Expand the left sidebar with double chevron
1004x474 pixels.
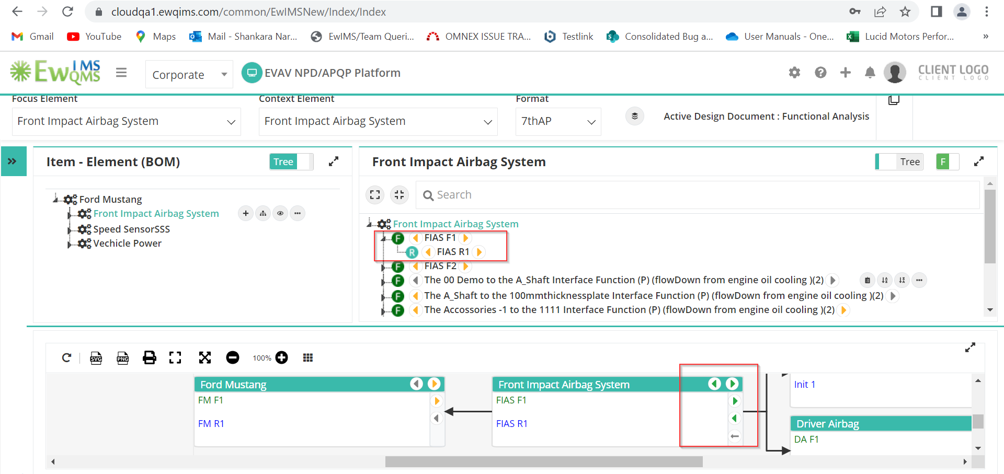[x=13, y=161]
